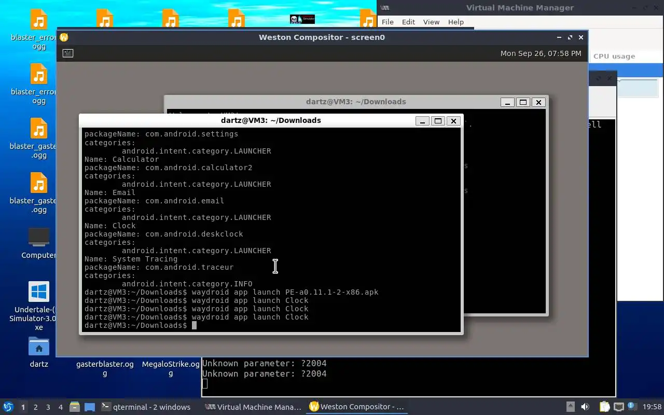Screen dimensions: 664x415
Task: Click text 'packageName: com.android.deskclock'
Action: tap(164, 234)
